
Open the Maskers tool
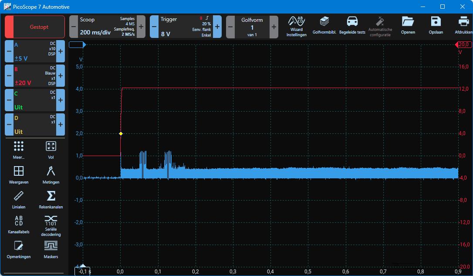tap(51, 249)
